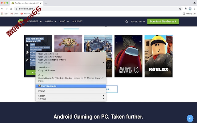Click the browser forward arrow
This screenshot has height=123, width=197.
[x=6, y=9]
